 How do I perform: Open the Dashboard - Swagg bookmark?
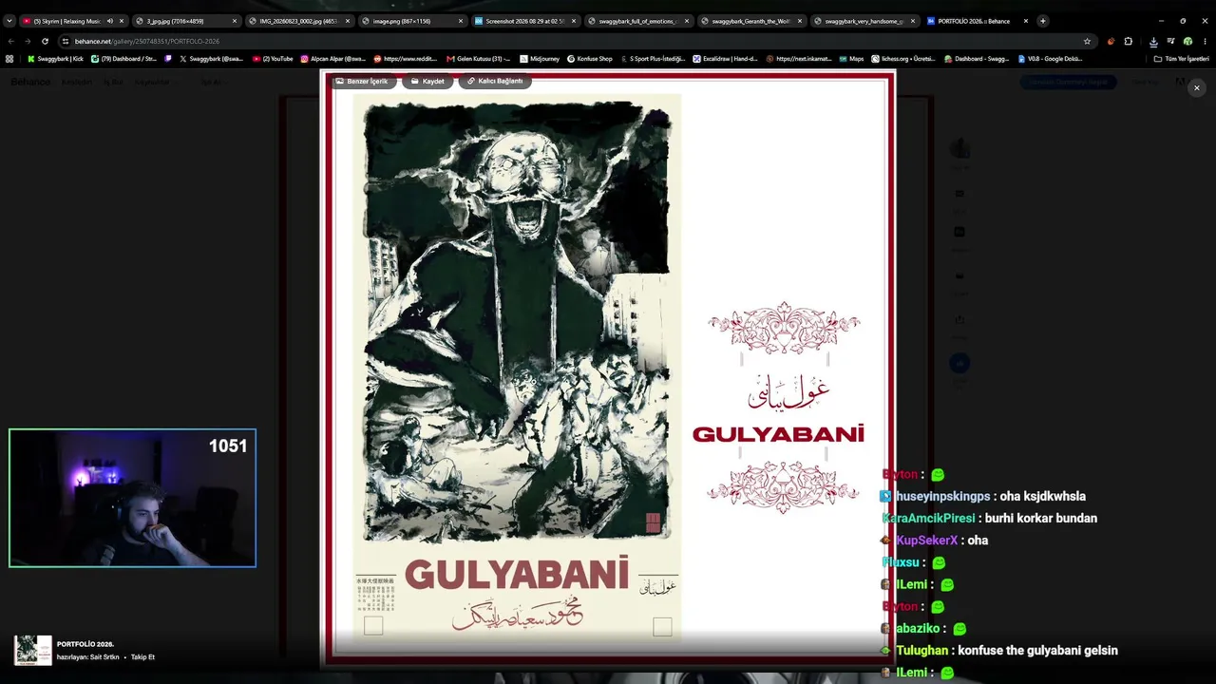[x=977, y=59]
